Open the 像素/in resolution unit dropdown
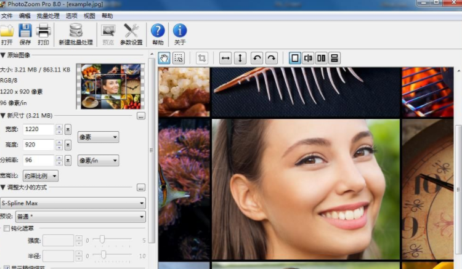Image resolution: width=462 pixels, height=269 pixels. coord(99,161)
